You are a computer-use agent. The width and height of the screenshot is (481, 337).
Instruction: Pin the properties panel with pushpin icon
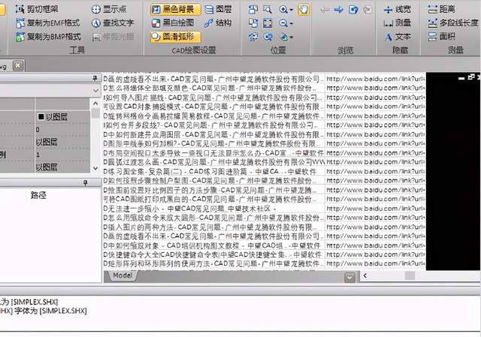(95, 79)
